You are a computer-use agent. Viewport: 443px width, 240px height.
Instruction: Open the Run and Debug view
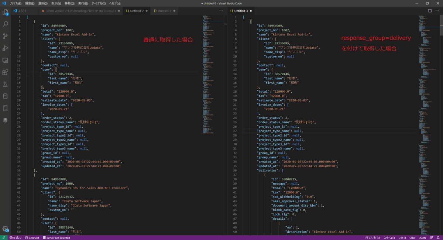5,48
